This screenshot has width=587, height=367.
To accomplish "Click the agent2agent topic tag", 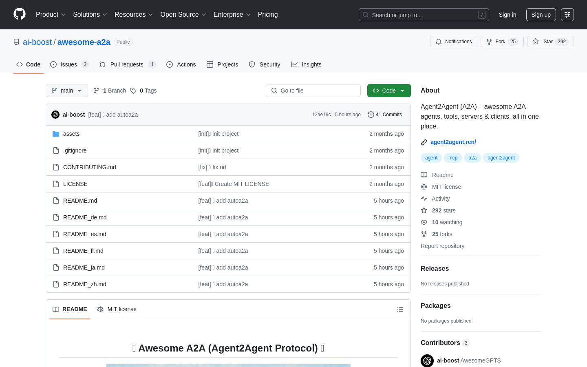I will (x=501, y=158).
